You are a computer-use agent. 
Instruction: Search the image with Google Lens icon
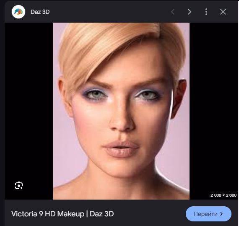(19, 185)
